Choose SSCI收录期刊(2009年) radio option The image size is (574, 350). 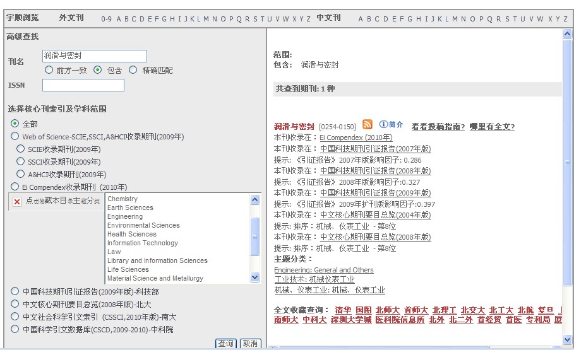click(20, 161)
